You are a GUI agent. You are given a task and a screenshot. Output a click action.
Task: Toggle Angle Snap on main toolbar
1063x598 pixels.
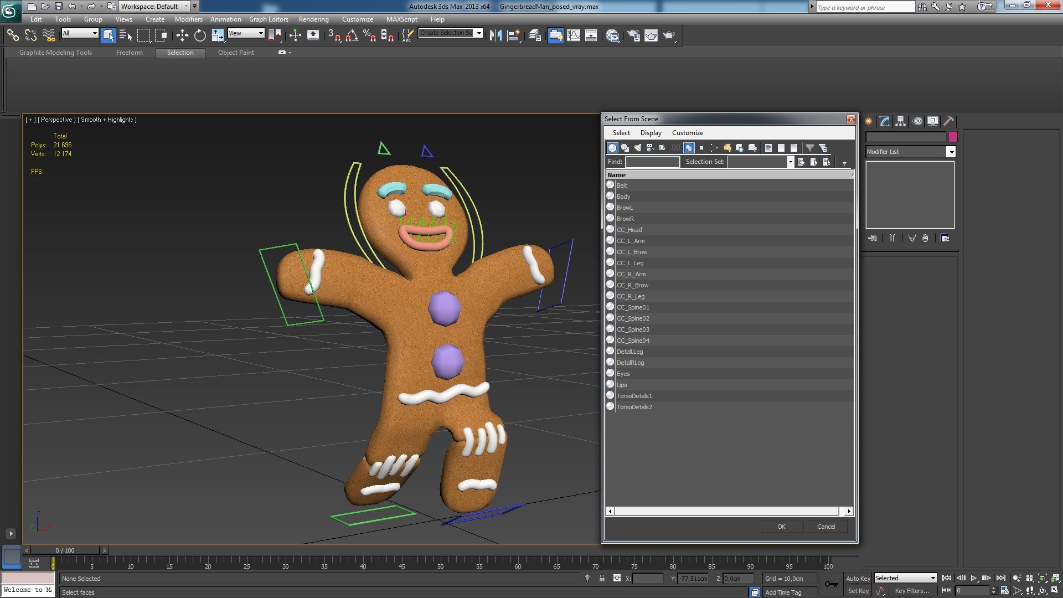[x=352, y=35]
